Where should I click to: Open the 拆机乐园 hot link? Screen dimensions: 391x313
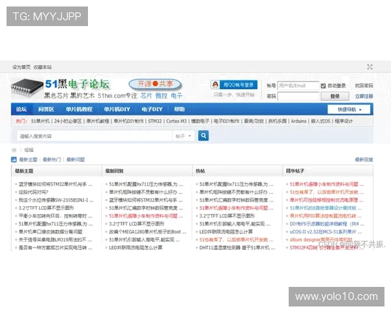coord(278,121)
